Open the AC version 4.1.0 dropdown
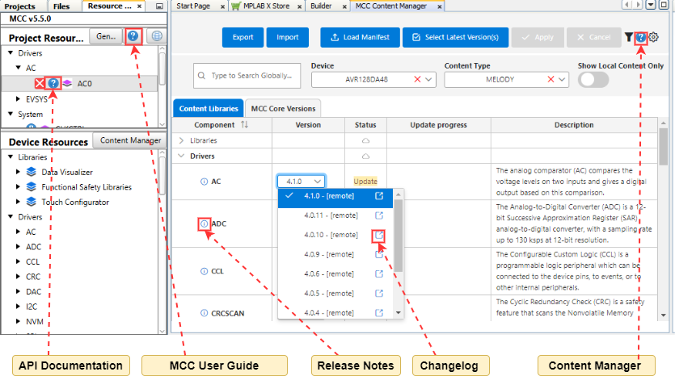 pos(301,182)
